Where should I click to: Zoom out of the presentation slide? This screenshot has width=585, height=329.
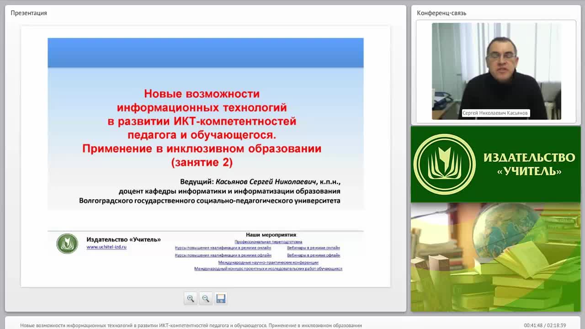pyautogui.click(x=206, y=298)
